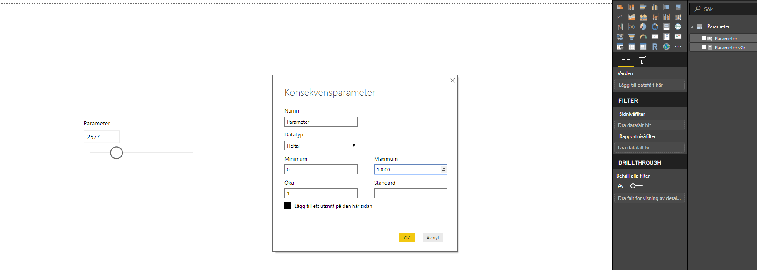Open the Datatyp Heltal dropdown
This screenshot has width=757, height=270.
[321, 146]
